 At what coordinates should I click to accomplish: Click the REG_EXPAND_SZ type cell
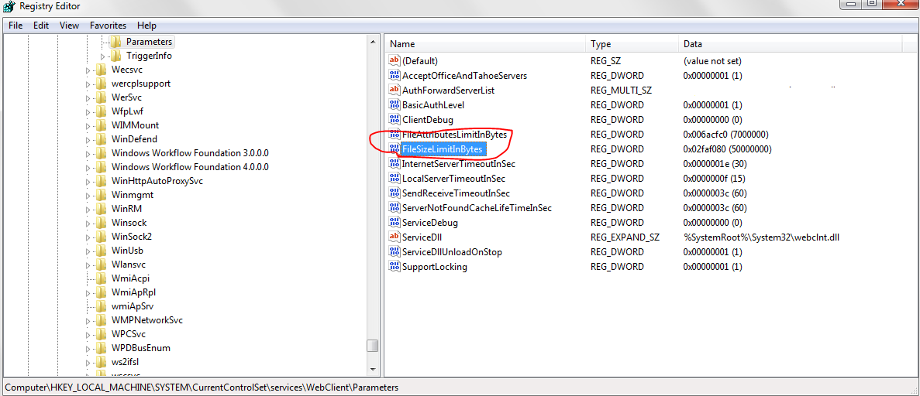[x=625, y=237]
